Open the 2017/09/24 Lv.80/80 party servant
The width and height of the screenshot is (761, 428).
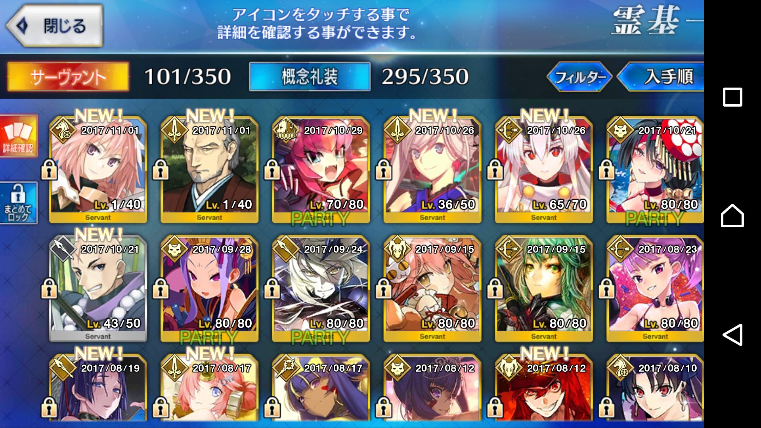(x=321, y=289)
